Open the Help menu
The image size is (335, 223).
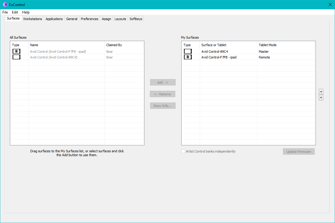pos(26,12)
